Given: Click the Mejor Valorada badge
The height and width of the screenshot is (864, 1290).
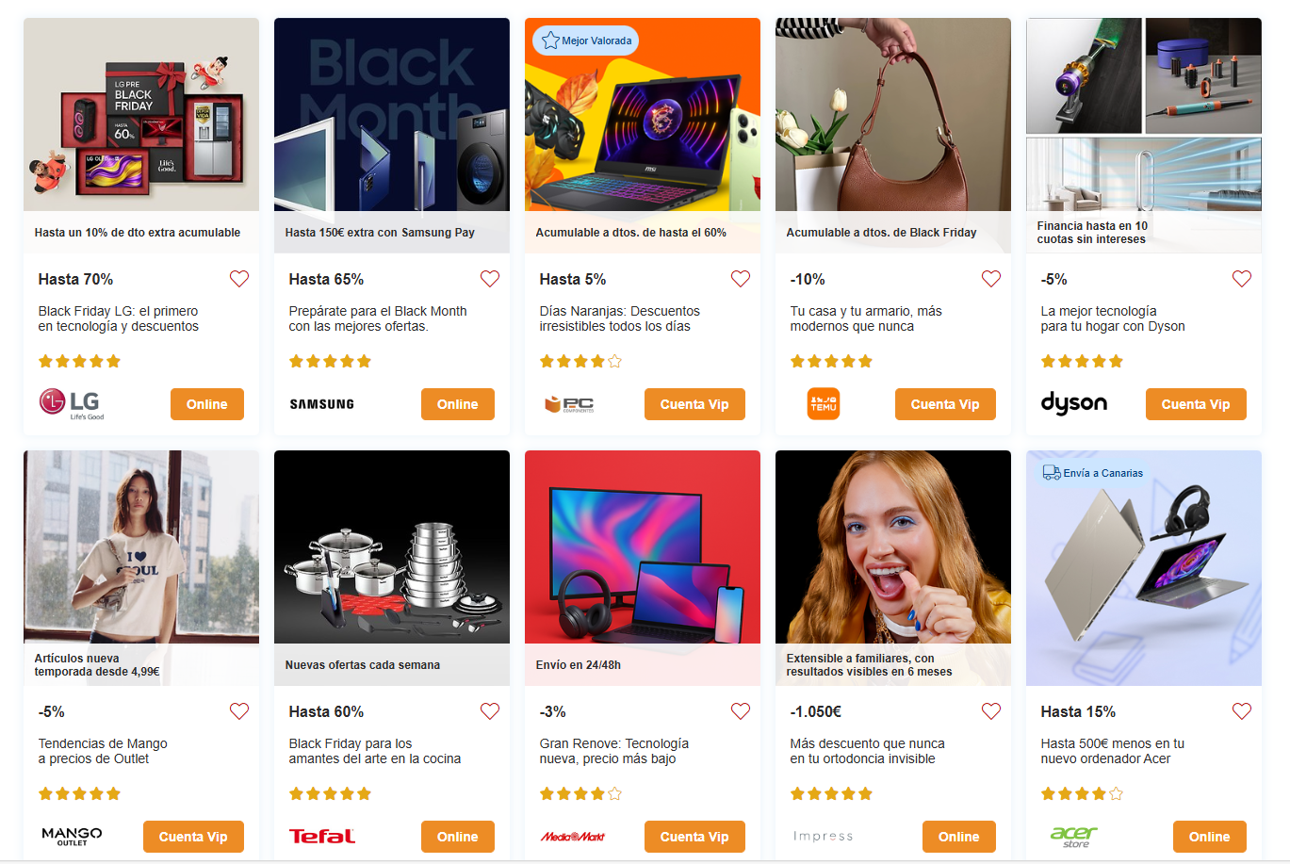Looking at the screenshot, I should point(586,41).
